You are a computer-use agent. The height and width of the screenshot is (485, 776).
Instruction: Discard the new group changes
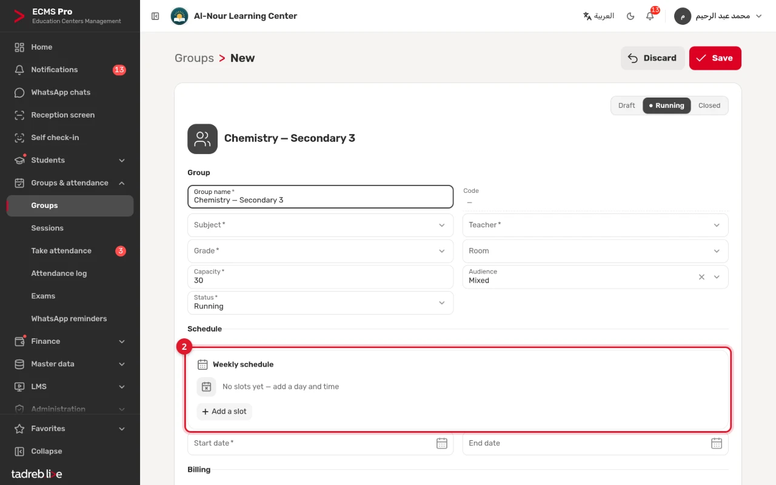tap(652, 58)
